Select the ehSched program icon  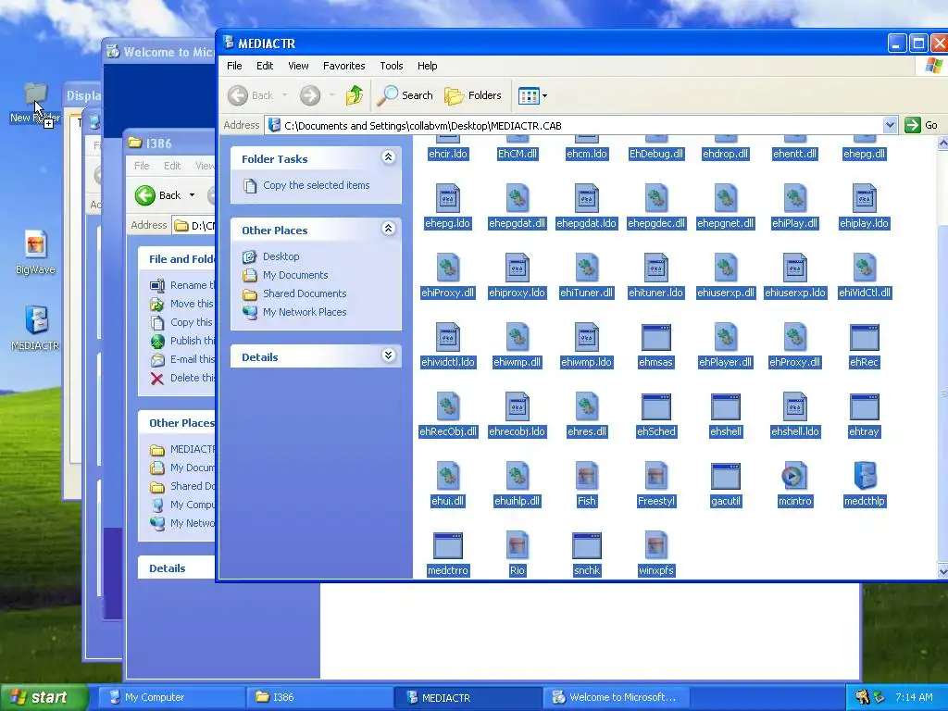[656, 407]
